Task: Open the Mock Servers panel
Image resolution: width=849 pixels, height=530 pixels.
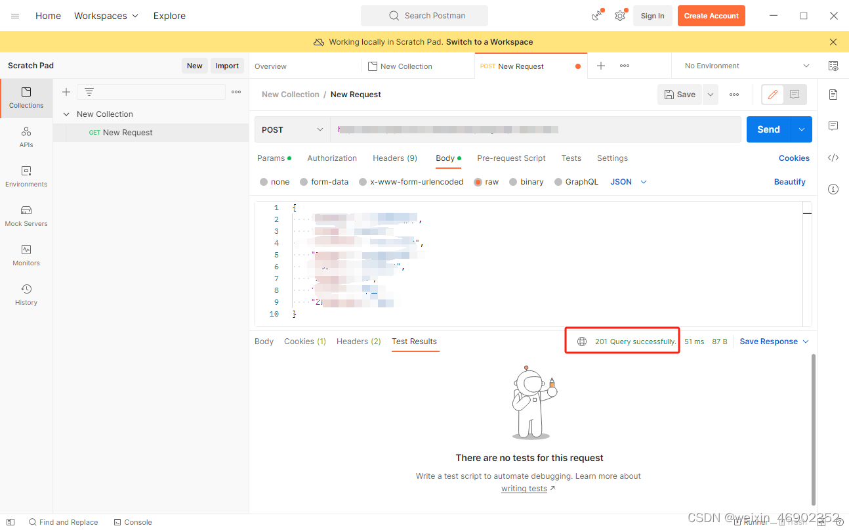Action: click(x=26, y=215)
